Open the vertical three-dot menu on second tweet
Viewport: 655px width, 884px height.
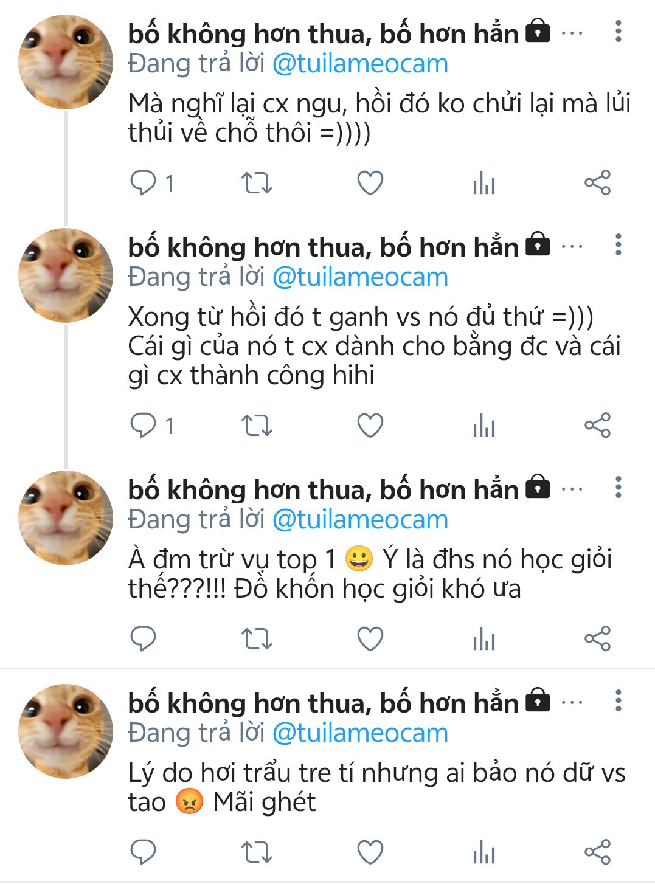pos(619,245)
